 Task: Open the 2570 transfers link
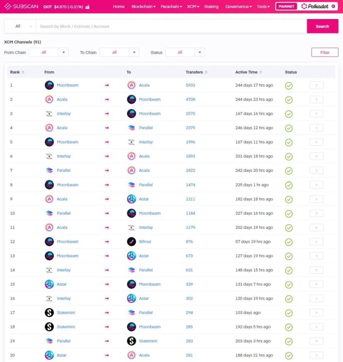coord(191,113)
